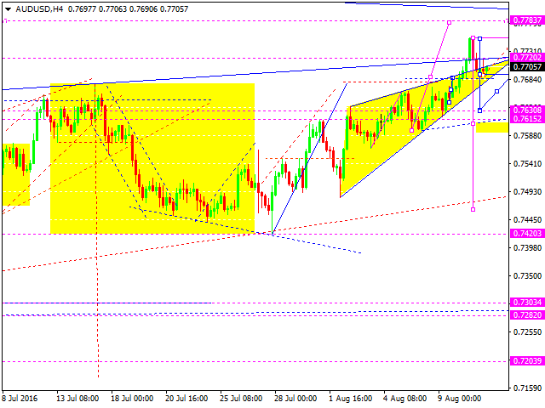
Task: Select the 0.76840 price axis value
Action: tap(527, 79)
